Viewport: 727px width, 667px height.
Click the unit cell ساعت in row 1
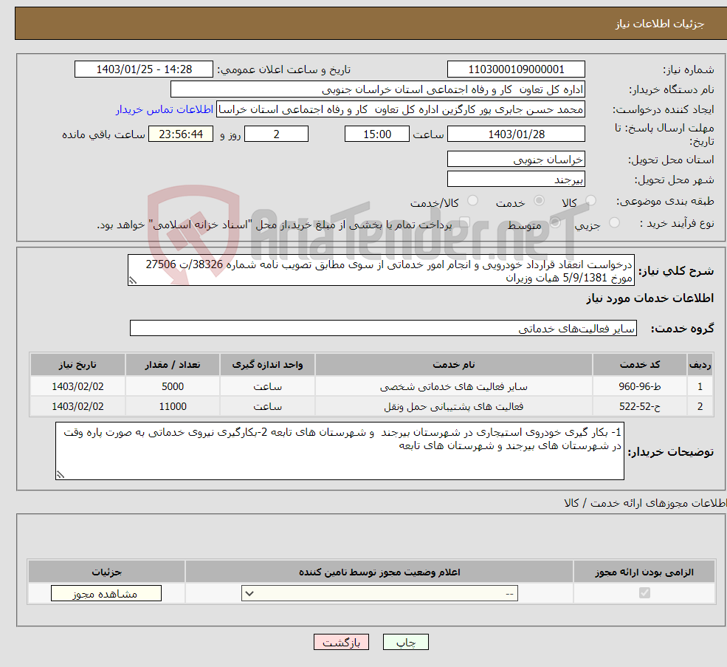pos(267,386)
